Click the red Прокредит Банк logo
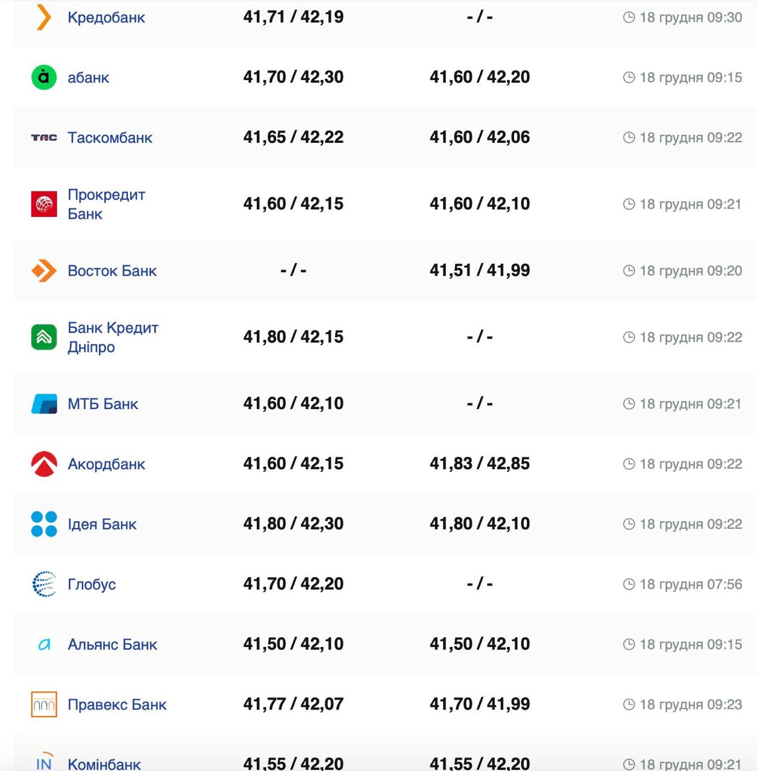757x771 pixels. [x=44, y=204]
